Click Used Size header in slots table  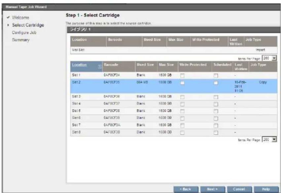(x=145, y=65)
